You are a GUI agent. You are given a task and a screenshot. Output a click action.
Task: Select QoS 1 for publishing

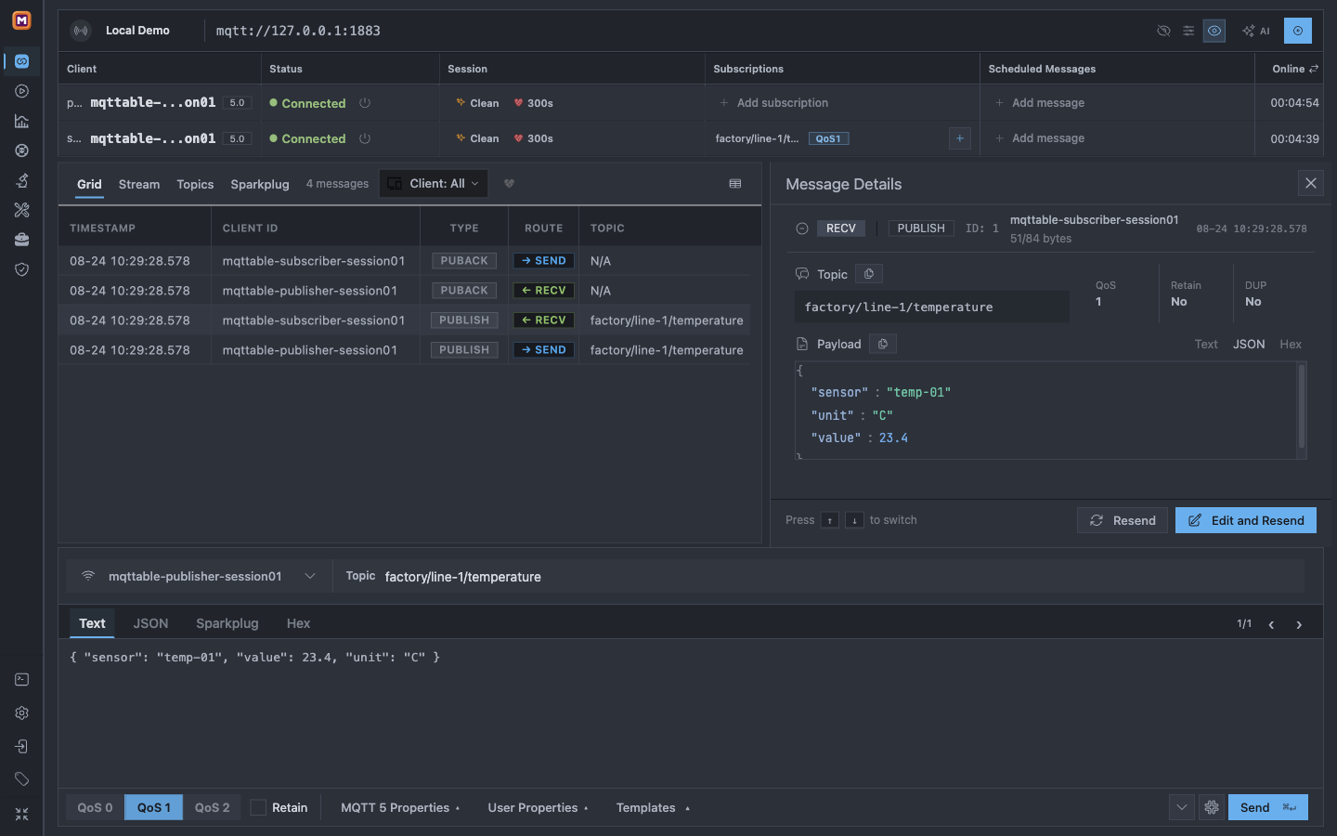(x=154, y=807)
